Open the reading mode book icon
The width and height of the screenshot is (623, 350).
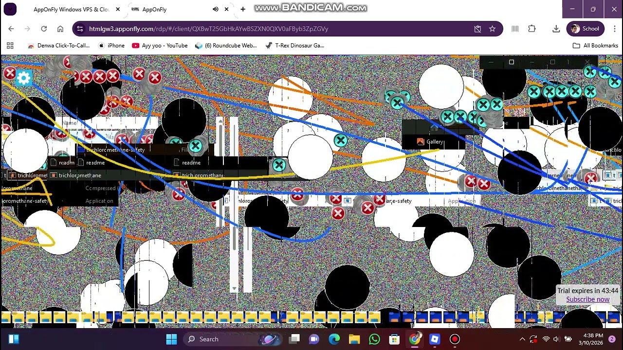(515, 29)
